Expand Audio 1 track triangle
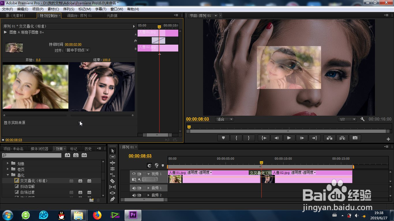The width and height of the screenshot is (394, 221). pyautogui.click(x=149, y=188)
